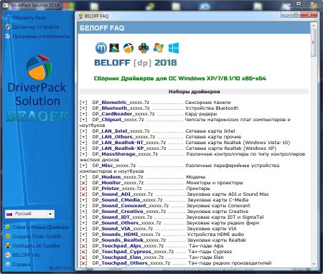Expand the DP_Modem entry marker
Viewport: 323px width, 274px height.
[83, 177]
